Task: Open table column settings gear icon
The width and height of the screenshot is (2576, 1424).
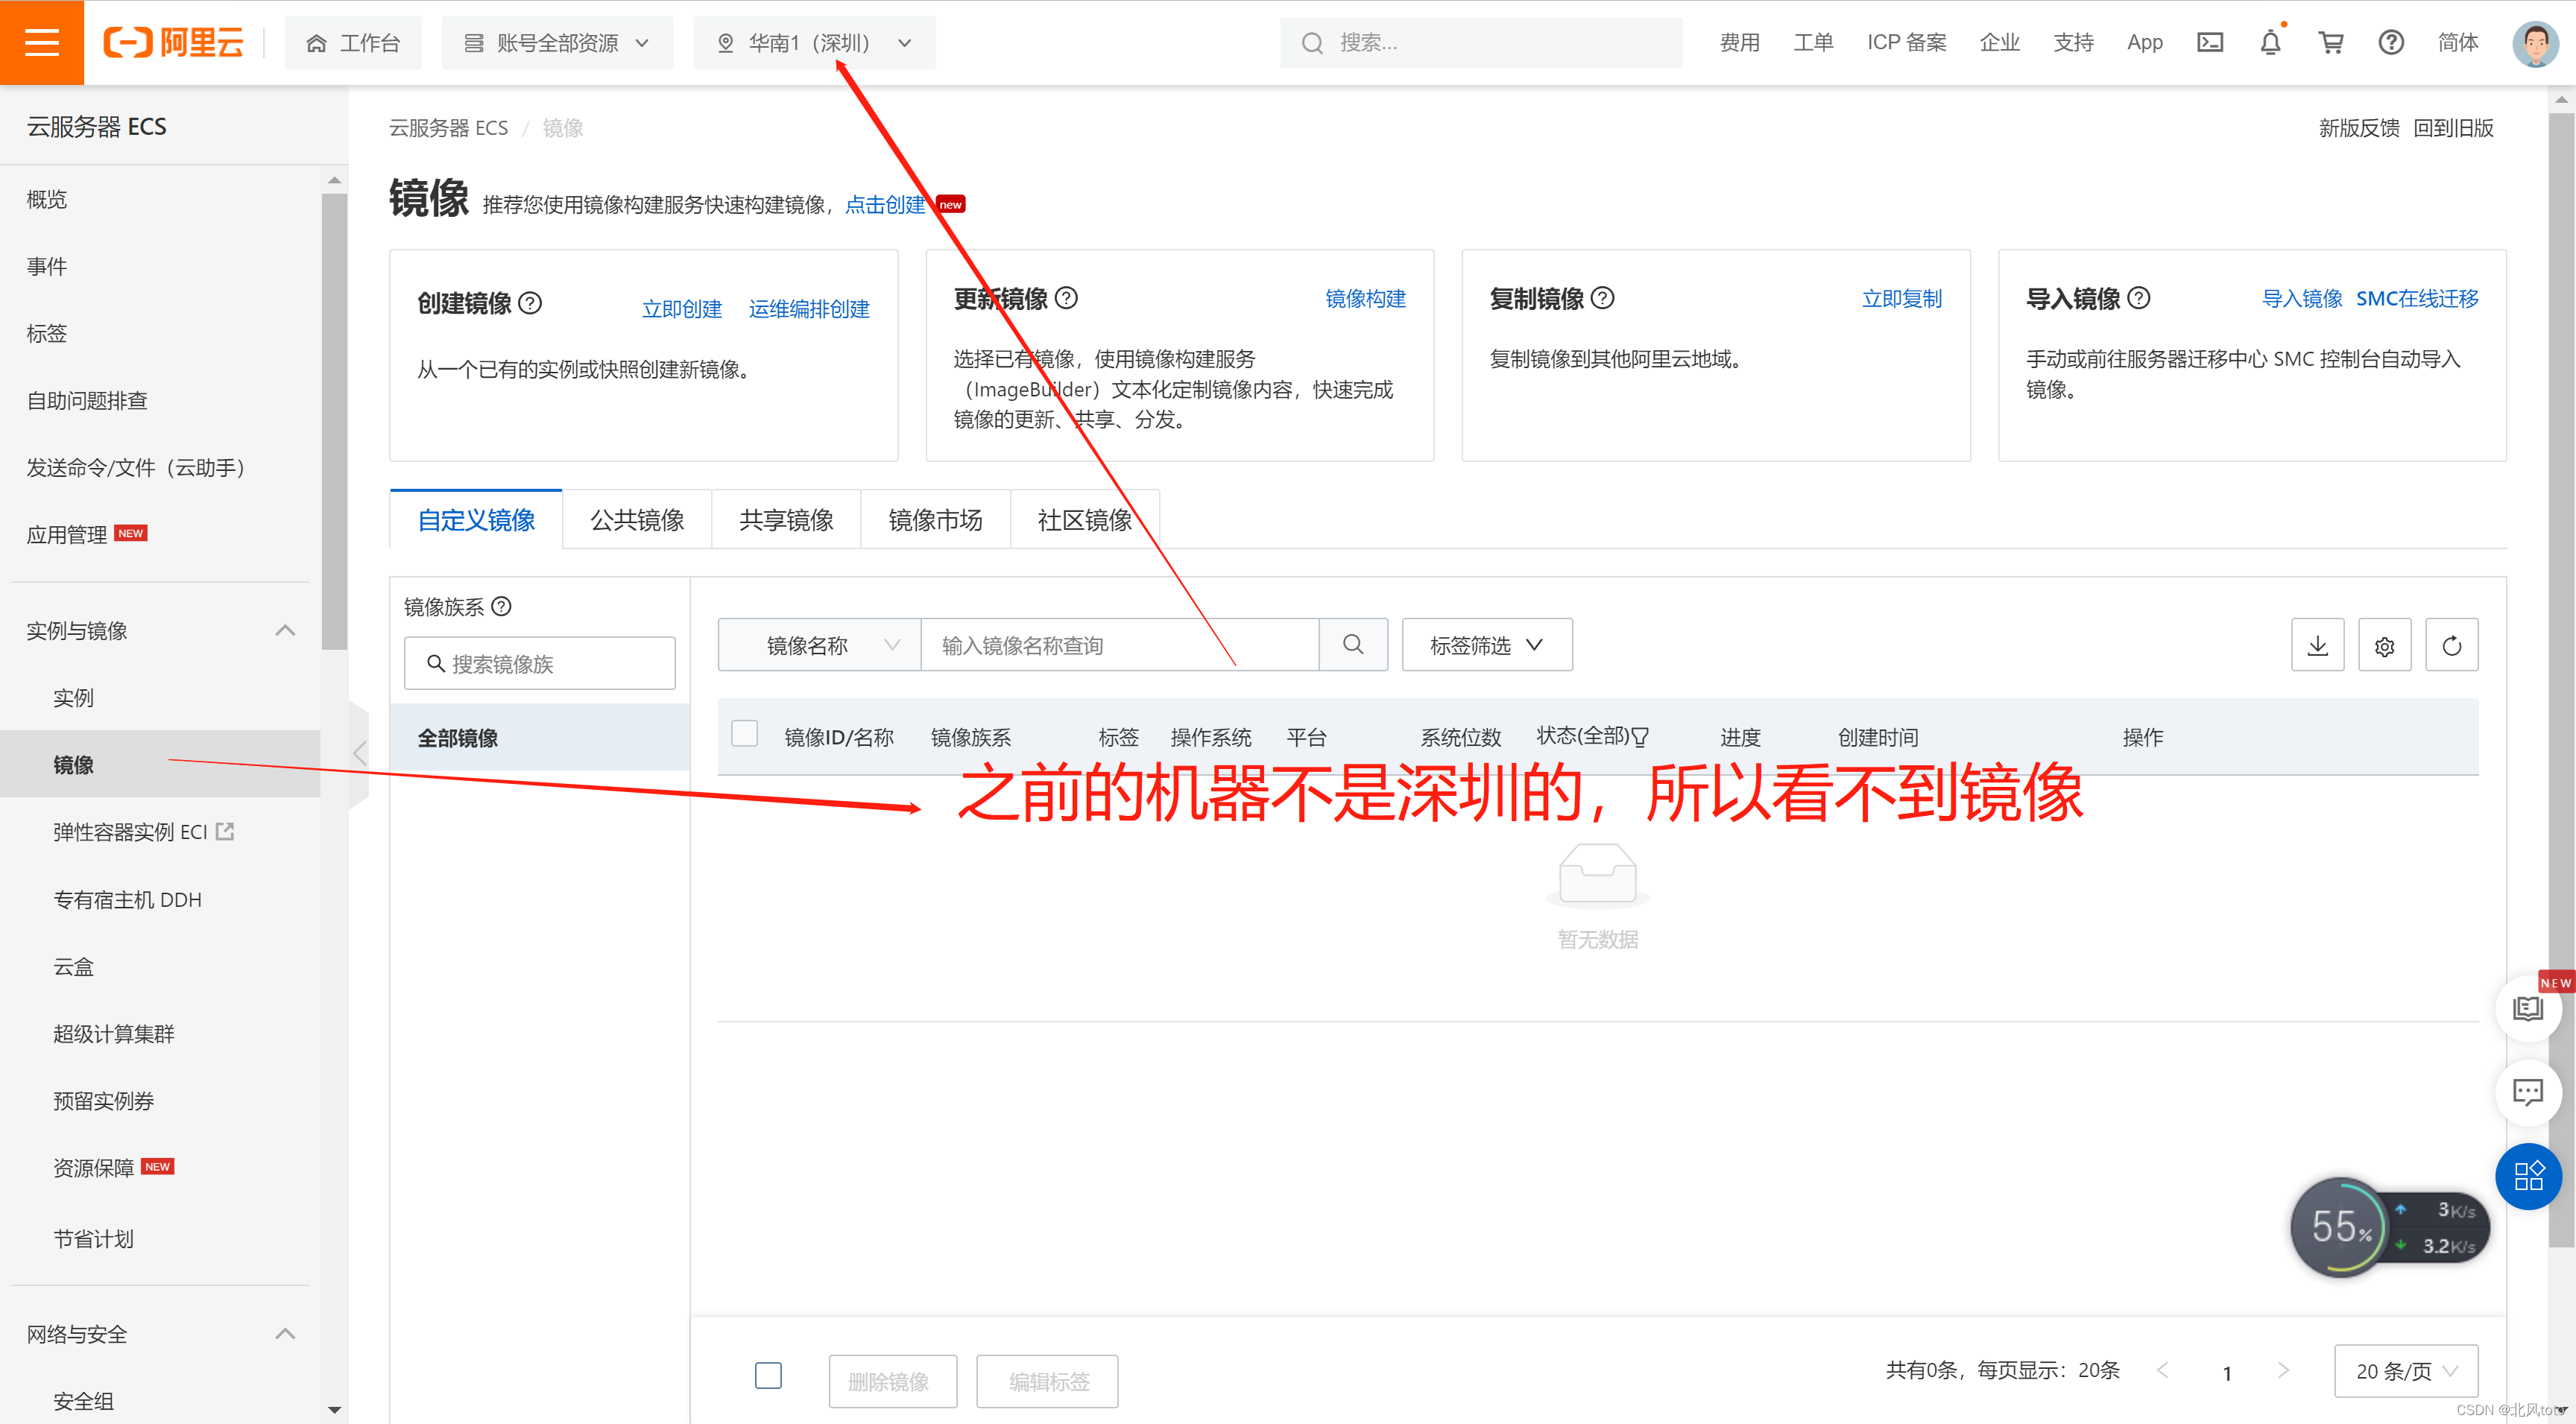Action: pyautogui.click(x=2384, y=645)
